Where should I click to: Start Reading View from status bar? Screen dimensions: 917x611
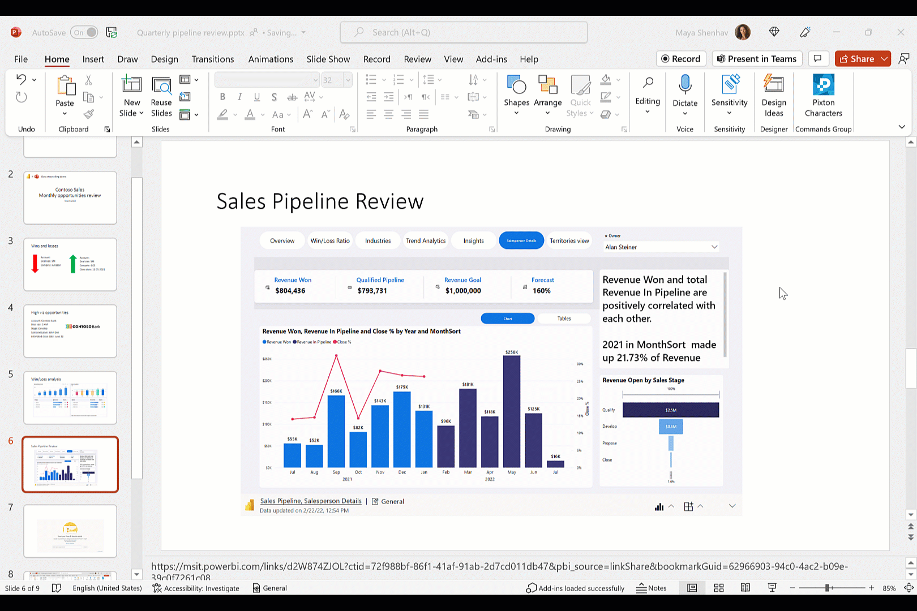point(745,588)
